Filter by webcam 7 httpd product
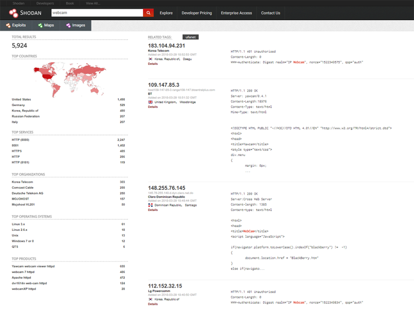 click(23, 272)
